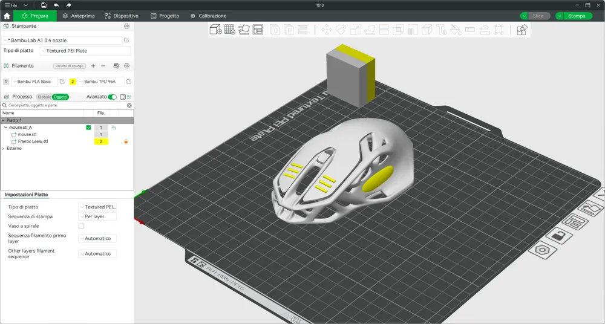Click the Add plate icon
Image resolution: width=605 pixels, height=324 pixels.
point(230,29)
